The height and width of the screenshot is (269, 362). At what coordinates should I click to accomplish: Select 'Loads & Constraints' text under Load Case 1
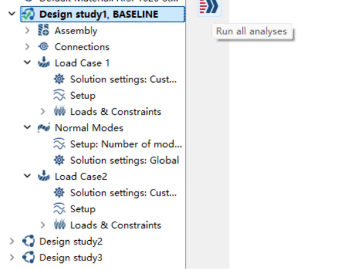(x=116, y=112)
